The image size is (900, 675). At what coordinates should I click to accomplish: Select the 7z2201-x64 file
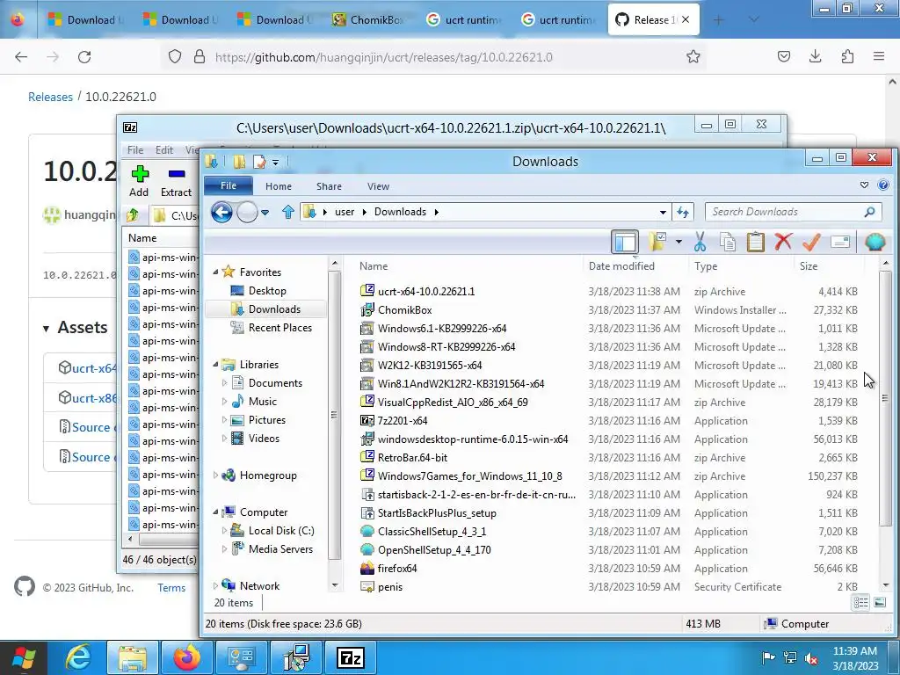pyautogui.click(x=403, y=421)
